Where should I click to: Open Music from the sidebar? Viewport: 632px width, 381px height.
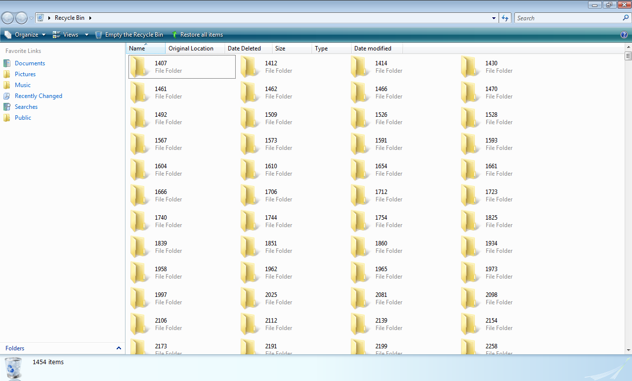(23, 85)
